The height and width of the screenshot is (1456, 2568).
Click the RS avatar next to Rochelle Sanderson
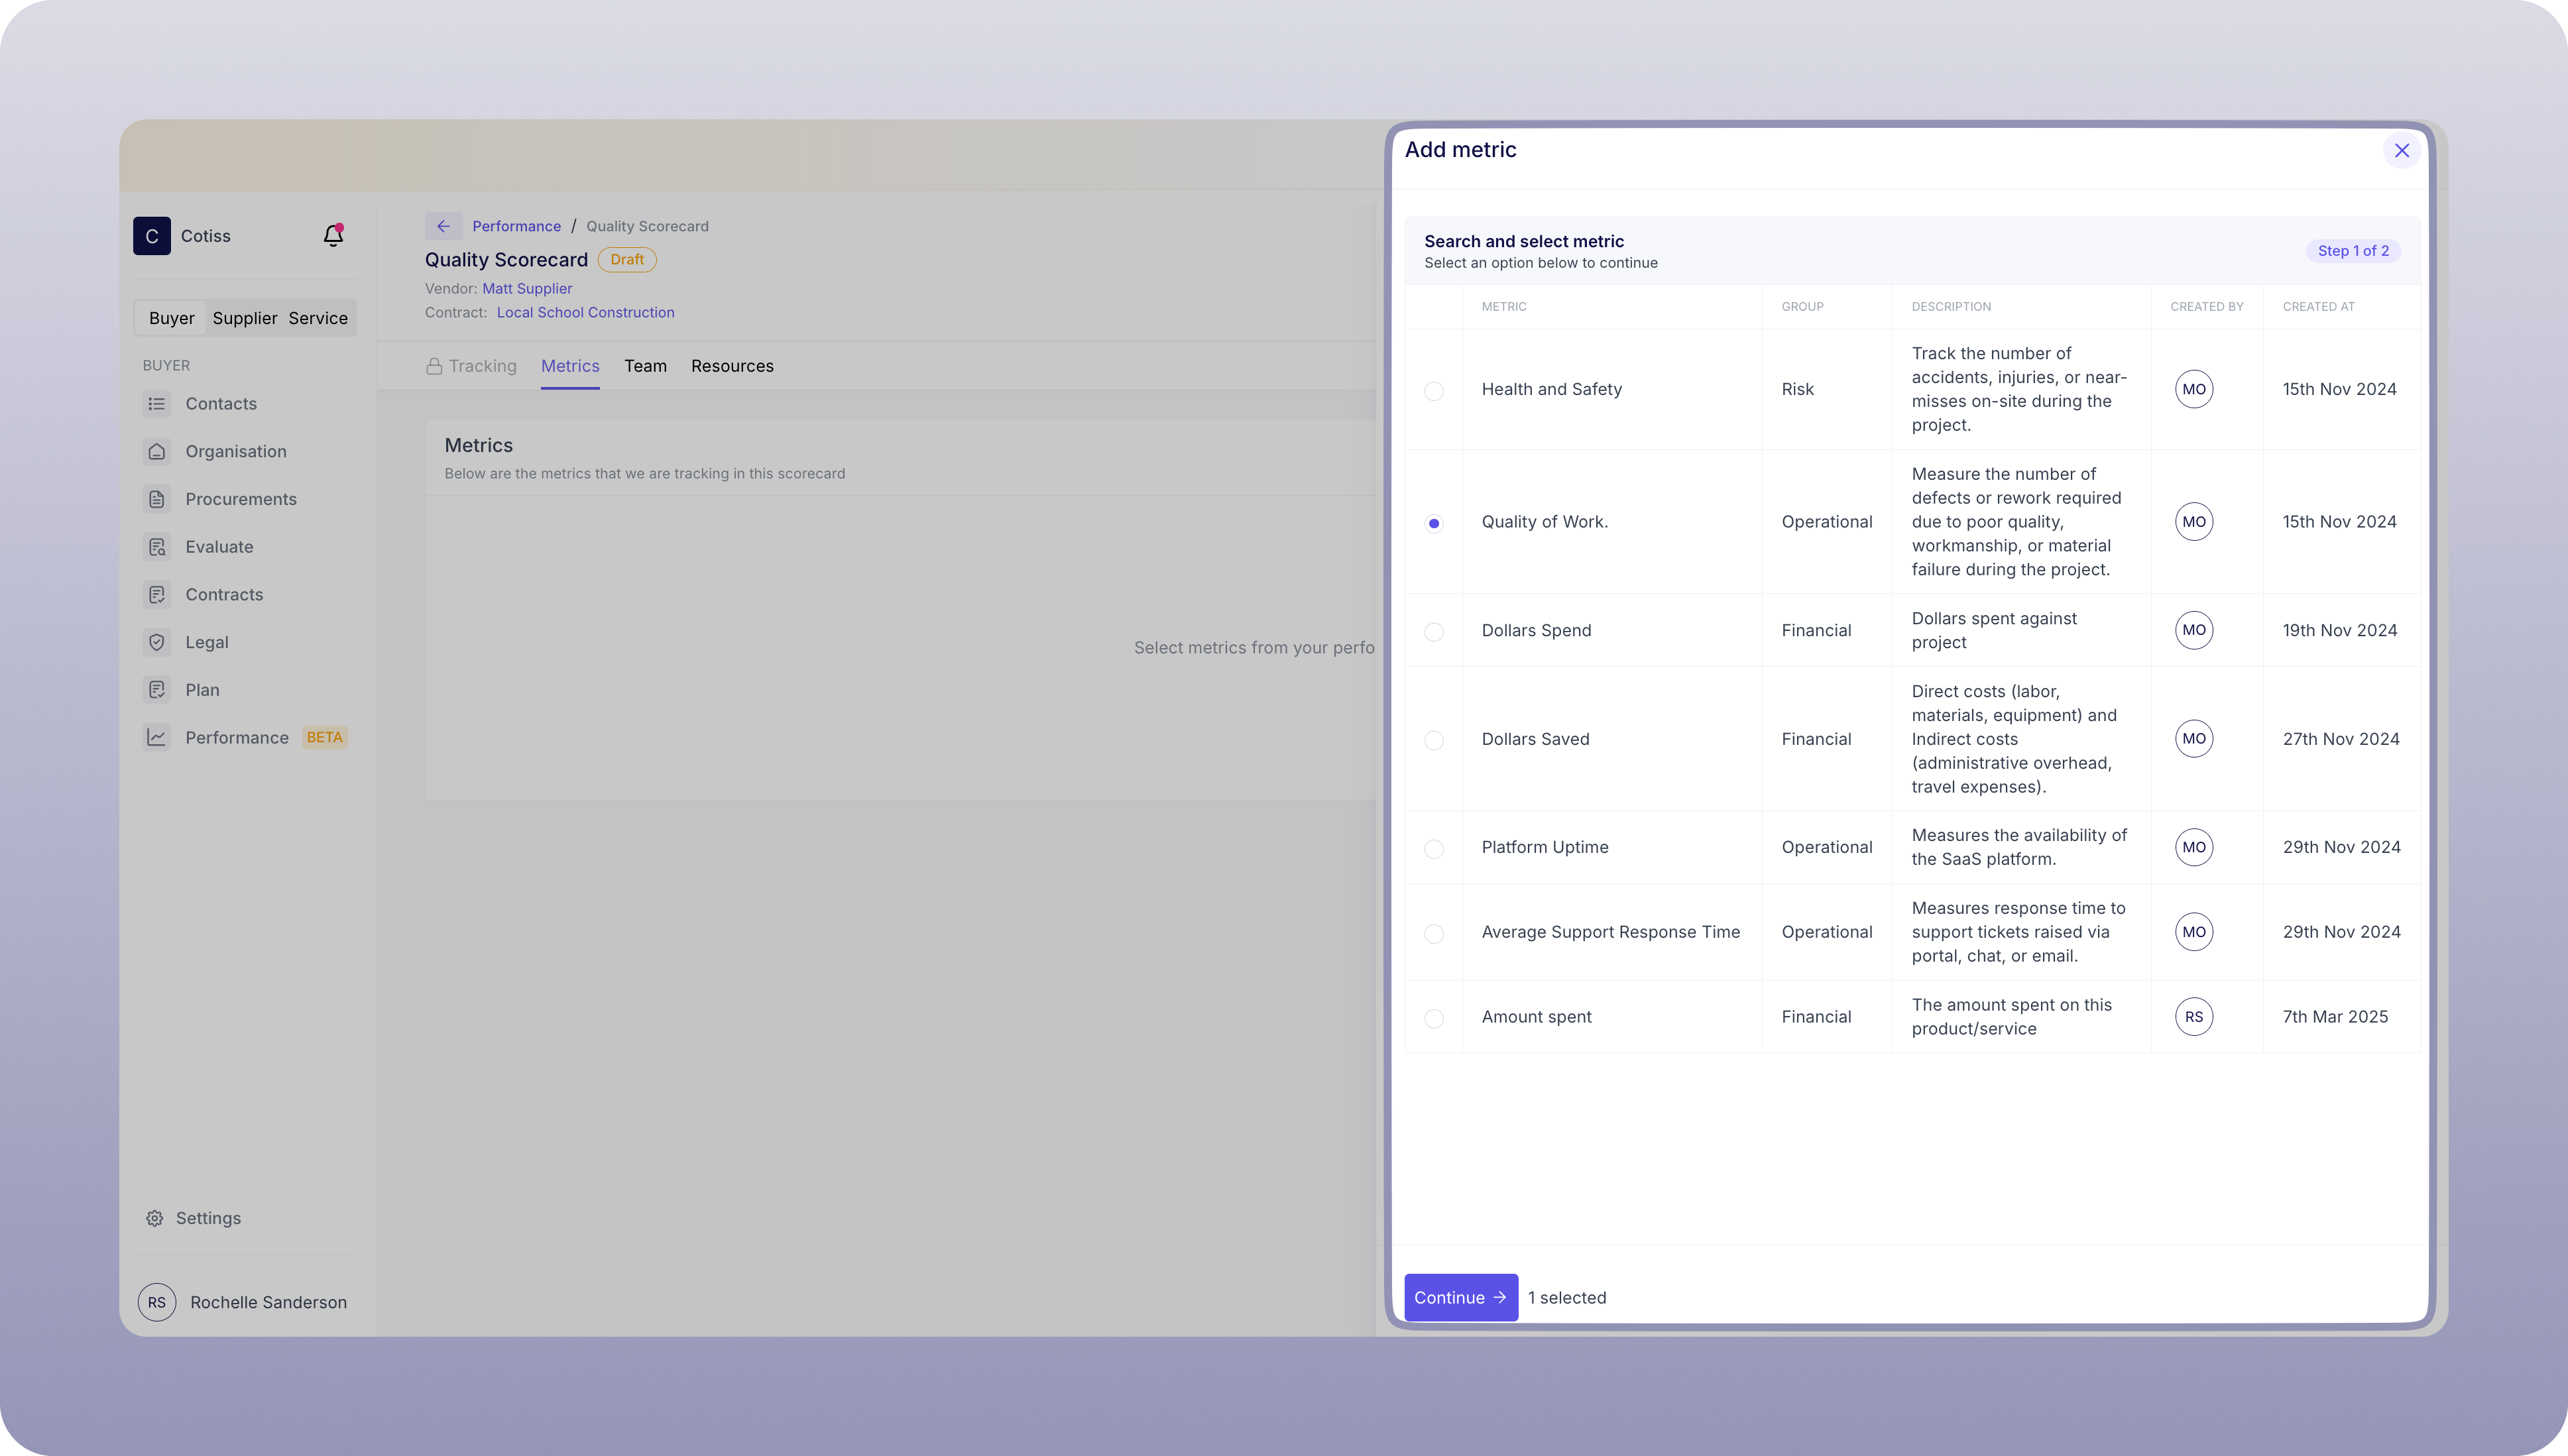tap(157, 1302)
